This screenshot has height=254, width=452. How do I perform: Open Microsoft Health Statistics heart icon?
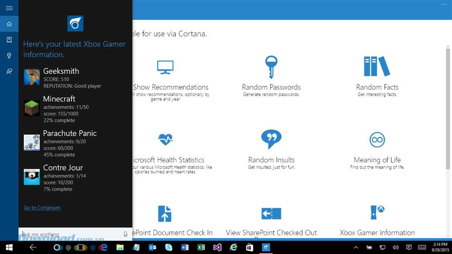165,139
